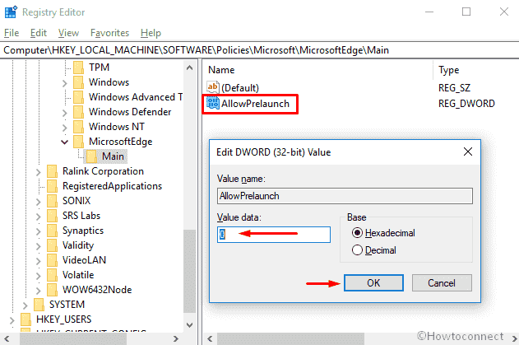Click the TPM folder icon

[78, 68]
